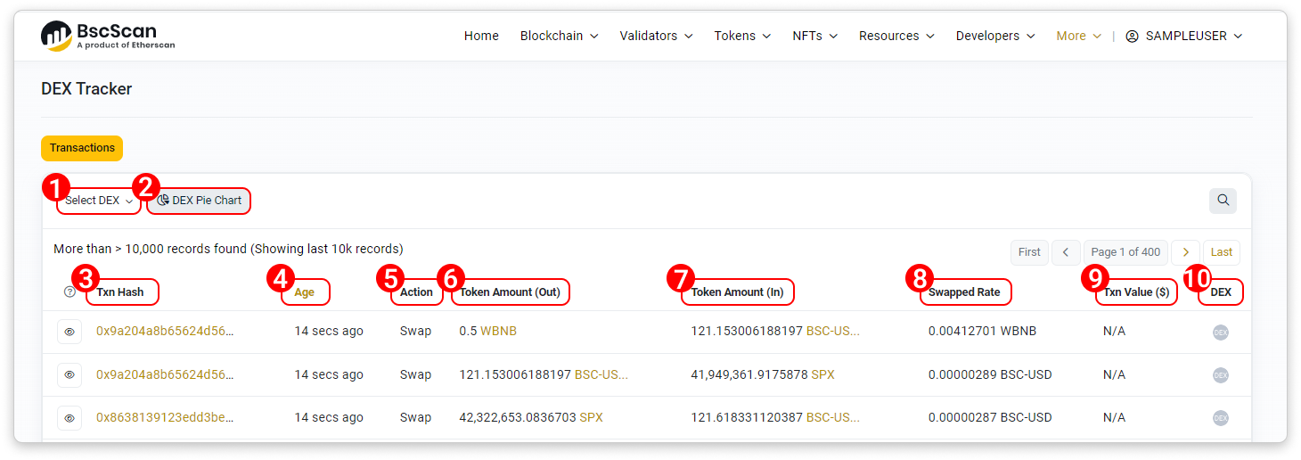Open the search magnifier icon in table
Screen dimensions: 1301x460
1223,201
